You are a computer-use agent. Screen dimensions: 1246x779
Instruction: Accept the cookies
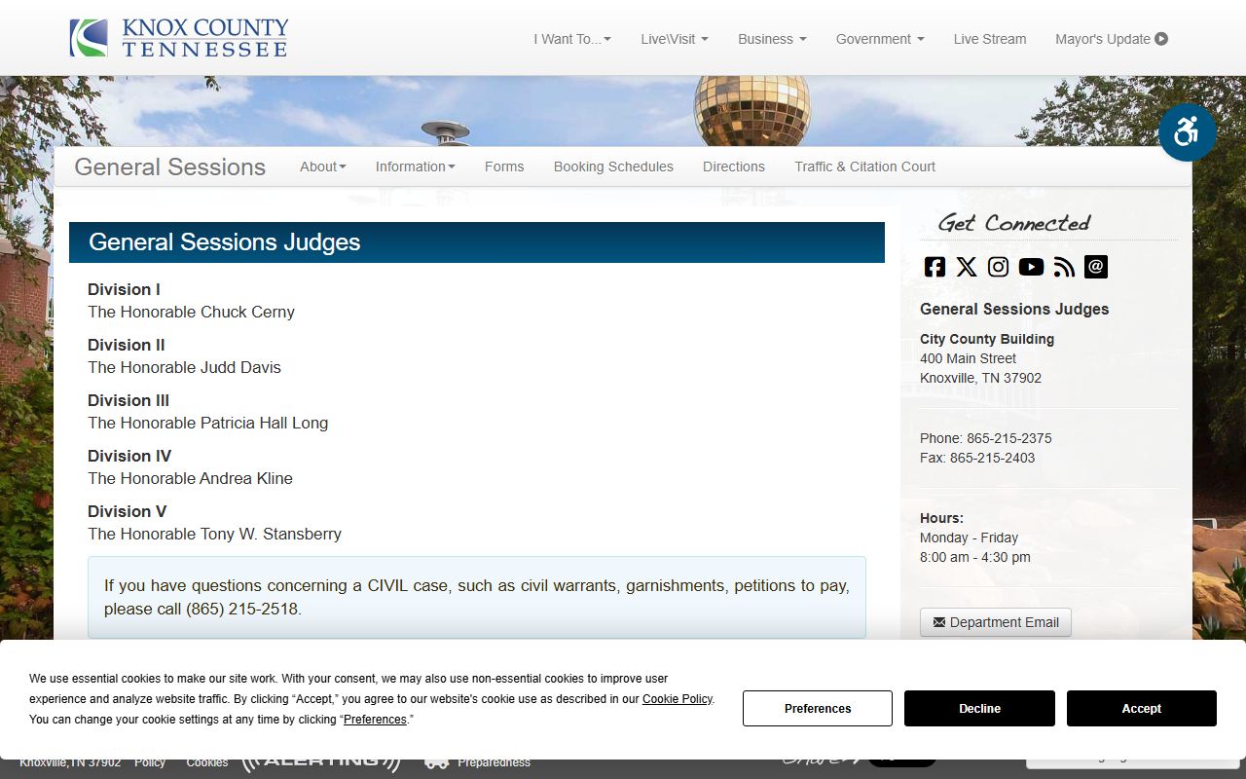1142,708
